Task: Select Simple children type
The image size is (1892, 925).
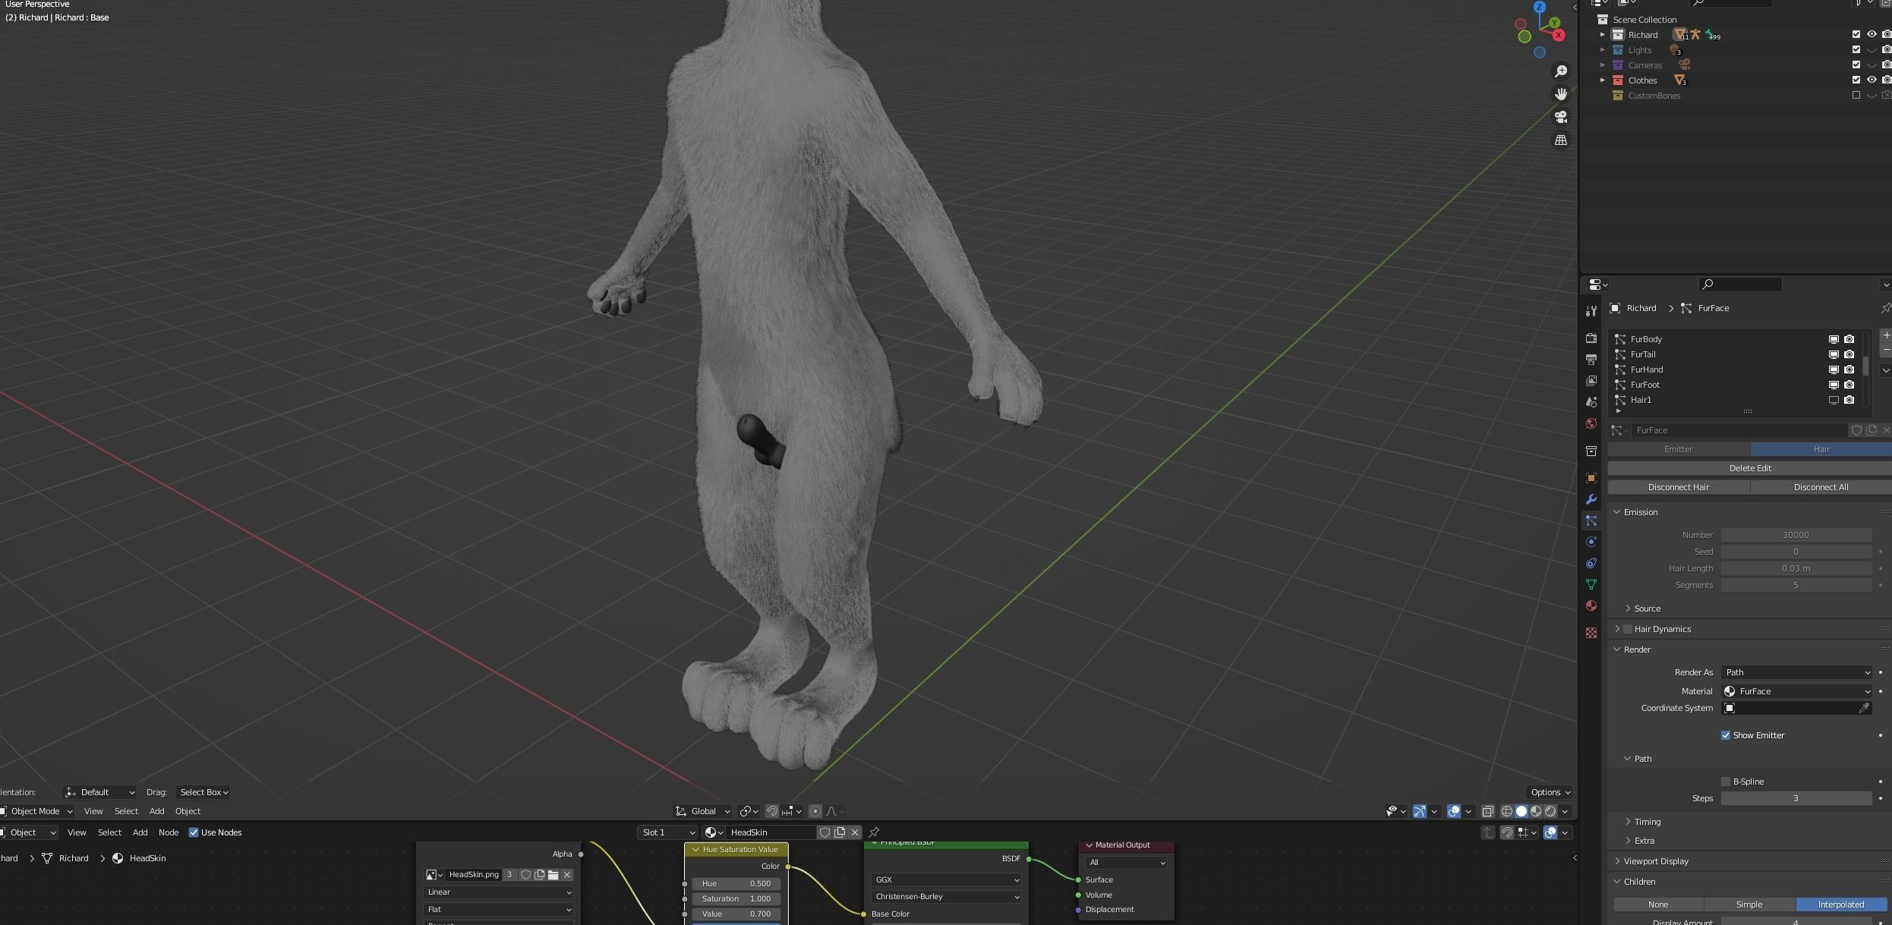Action: [x=1749, y=905]
